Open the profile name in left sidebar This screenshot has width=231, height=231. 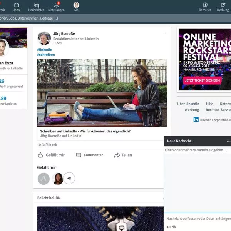point(7,63)
